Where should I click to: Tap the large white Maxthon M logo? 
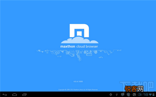point(79,31)
